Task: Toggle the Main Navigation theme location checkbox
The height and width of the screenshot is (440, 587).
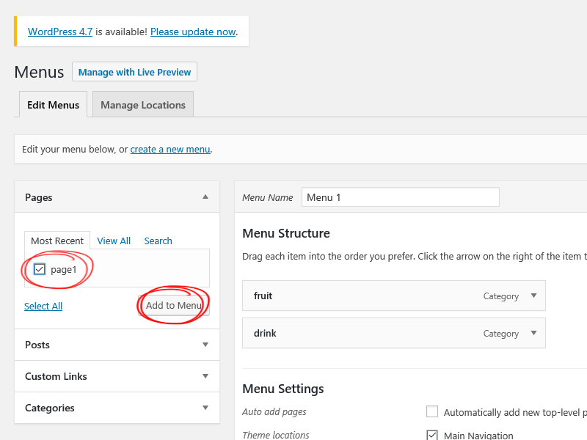Action: [432, 435]
